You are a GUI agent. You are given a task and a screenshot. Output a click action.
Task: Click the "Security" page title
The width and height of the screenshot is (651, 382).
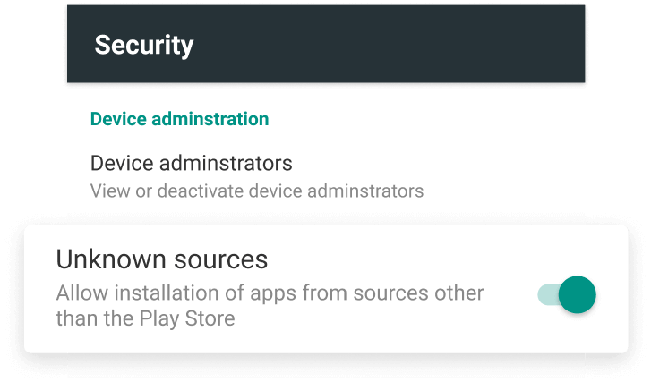(x=144, y=45)
